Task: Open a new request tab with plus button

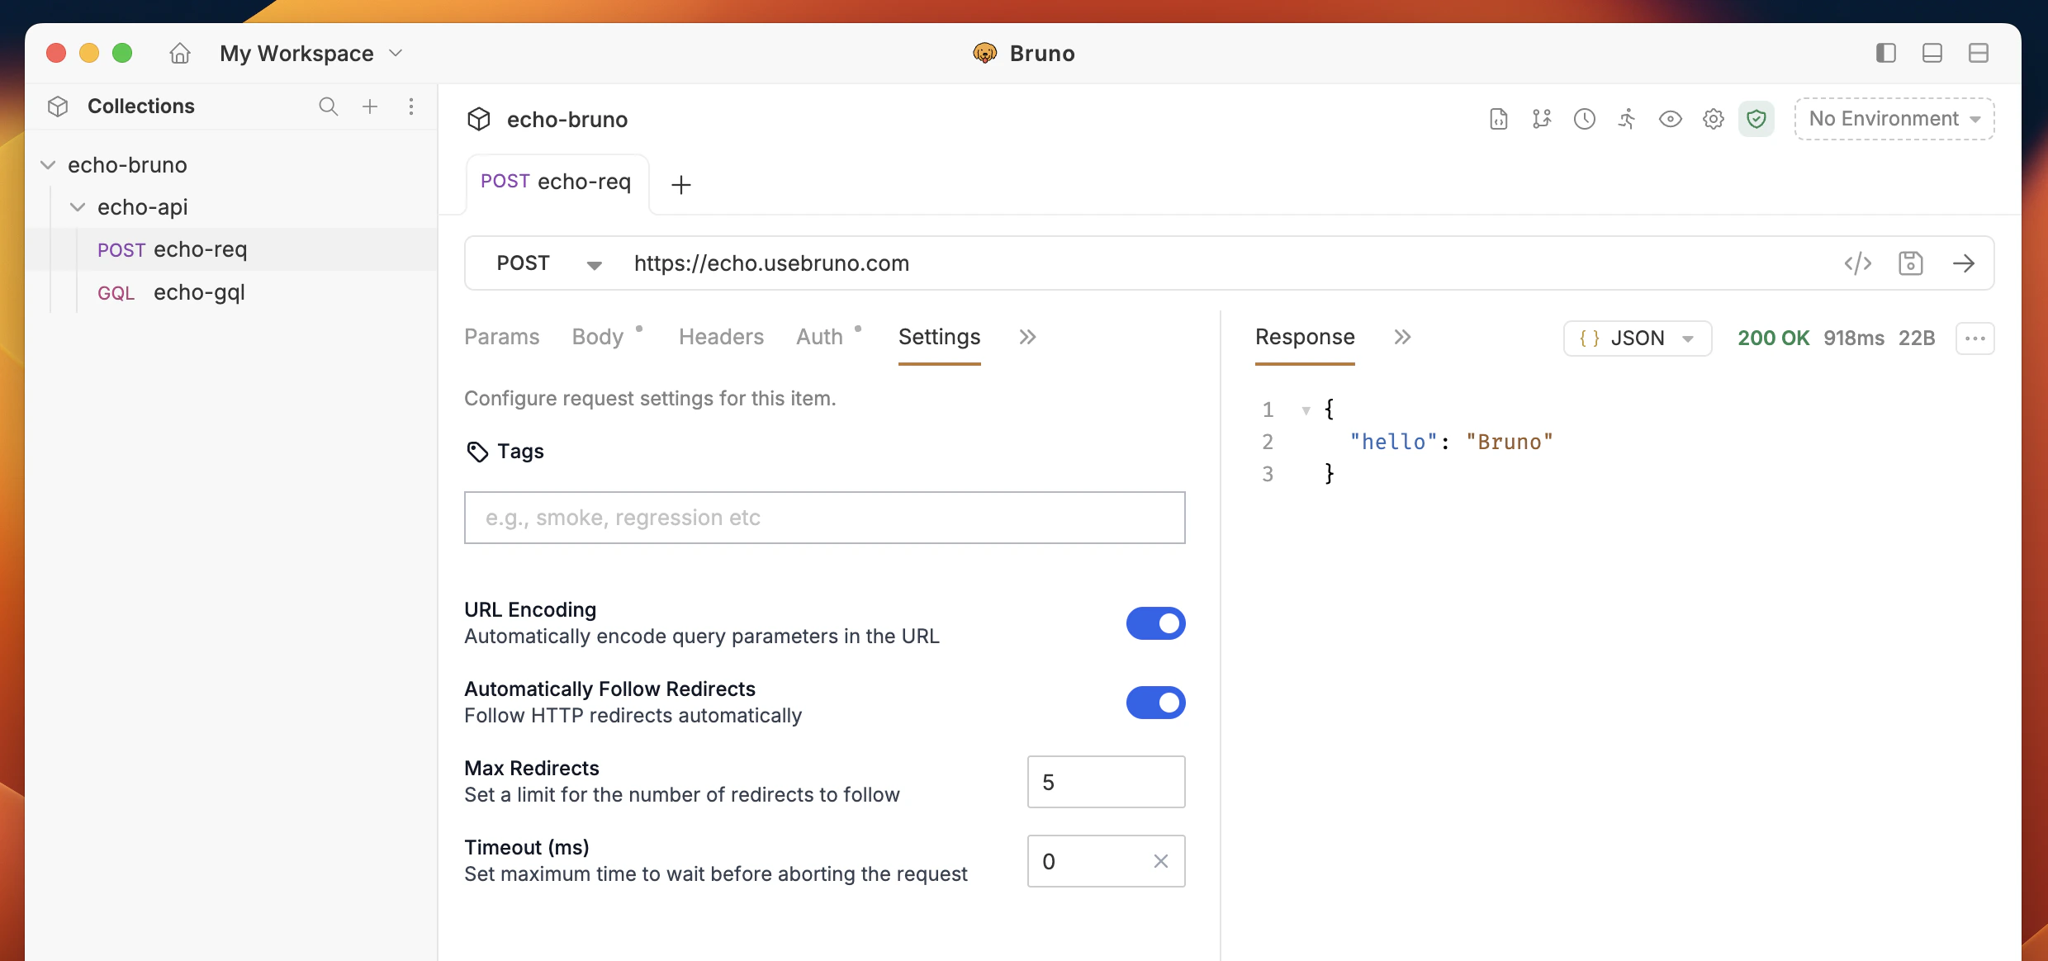Action: click(680, 183)
